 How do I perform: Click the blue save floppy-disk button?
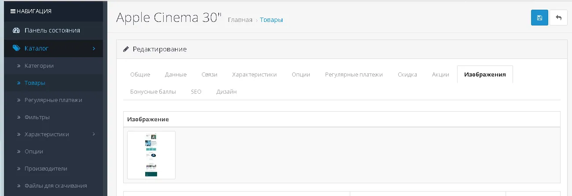click(x=539, y=18)
